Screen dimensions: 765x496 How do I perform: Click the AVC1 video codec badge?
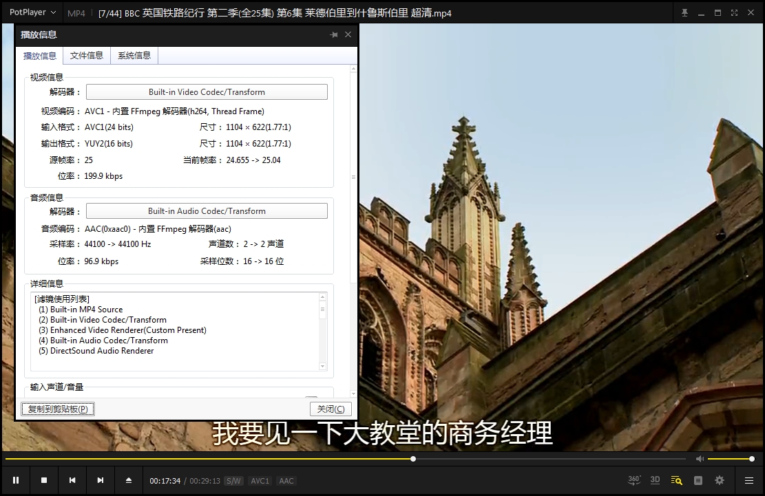coord(260,481)
